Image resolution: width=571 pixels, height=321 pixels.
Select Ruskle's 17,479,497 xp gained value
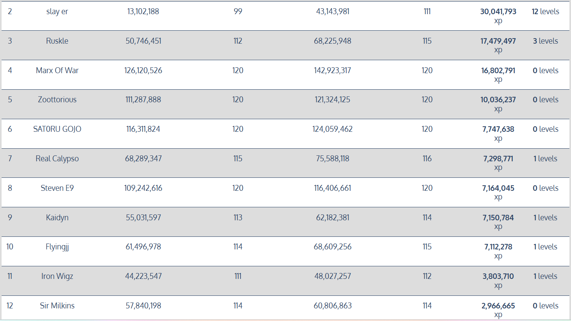pos(498,41)
